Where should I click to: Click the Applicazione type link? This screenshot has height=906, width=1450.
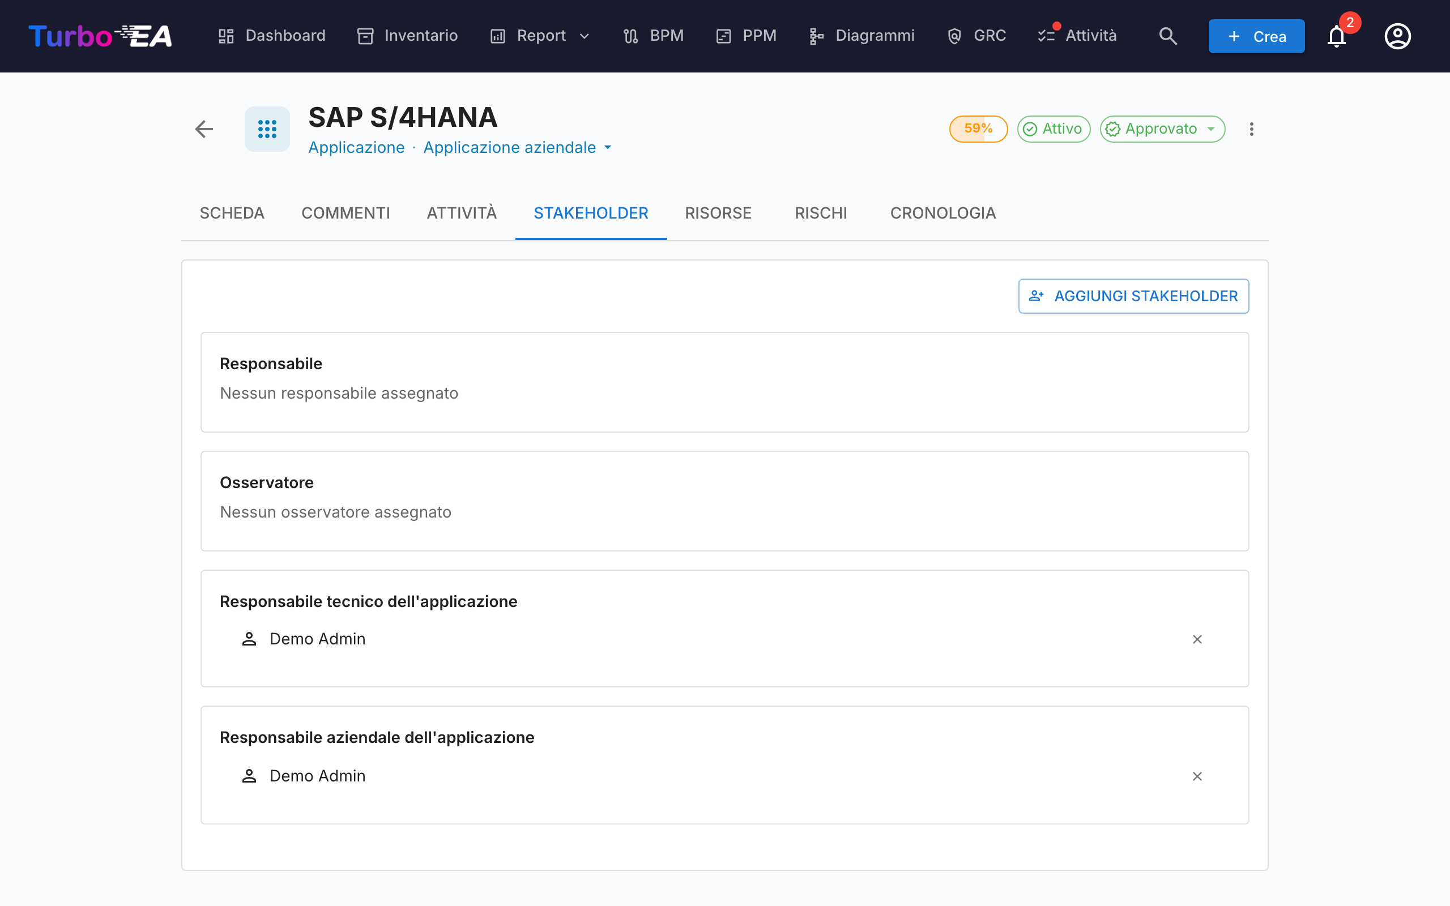356,147
